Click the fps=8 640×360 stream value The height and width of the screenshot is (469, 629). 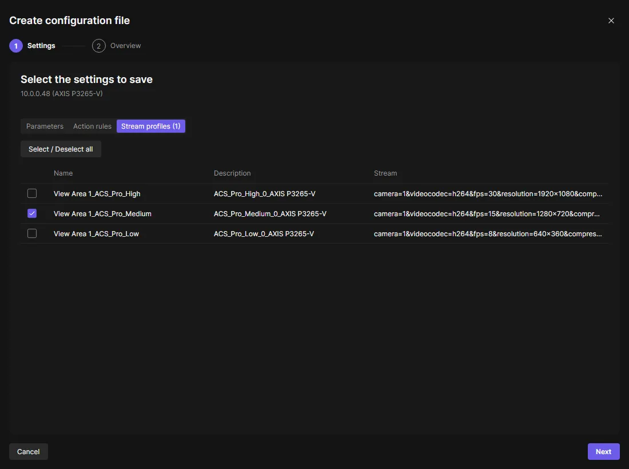coord(488,234)
